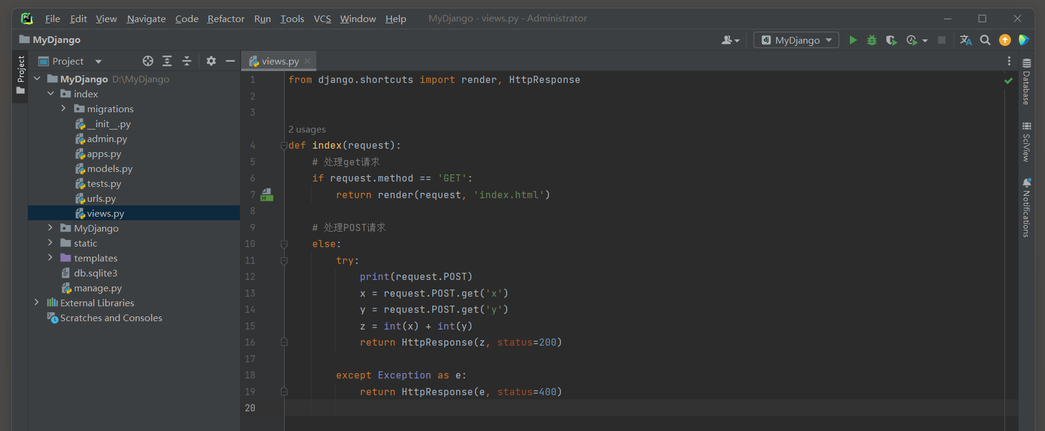Select manage.py in project tree
1045x431 pixels.
(x=98, y=288)
